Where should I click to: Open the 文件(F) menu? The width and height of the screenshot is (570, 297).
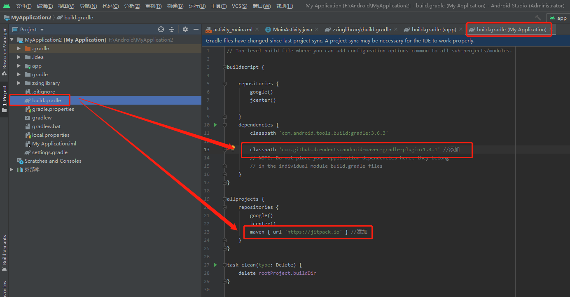(x=23, y=6)
